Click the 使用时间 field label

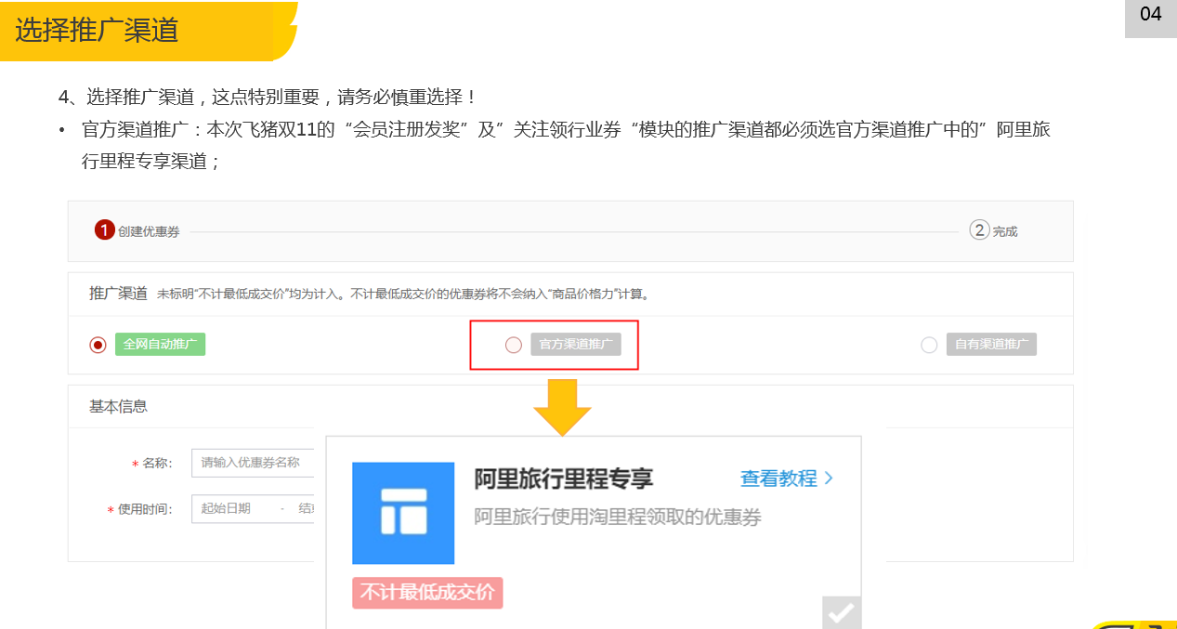point(144,509)
